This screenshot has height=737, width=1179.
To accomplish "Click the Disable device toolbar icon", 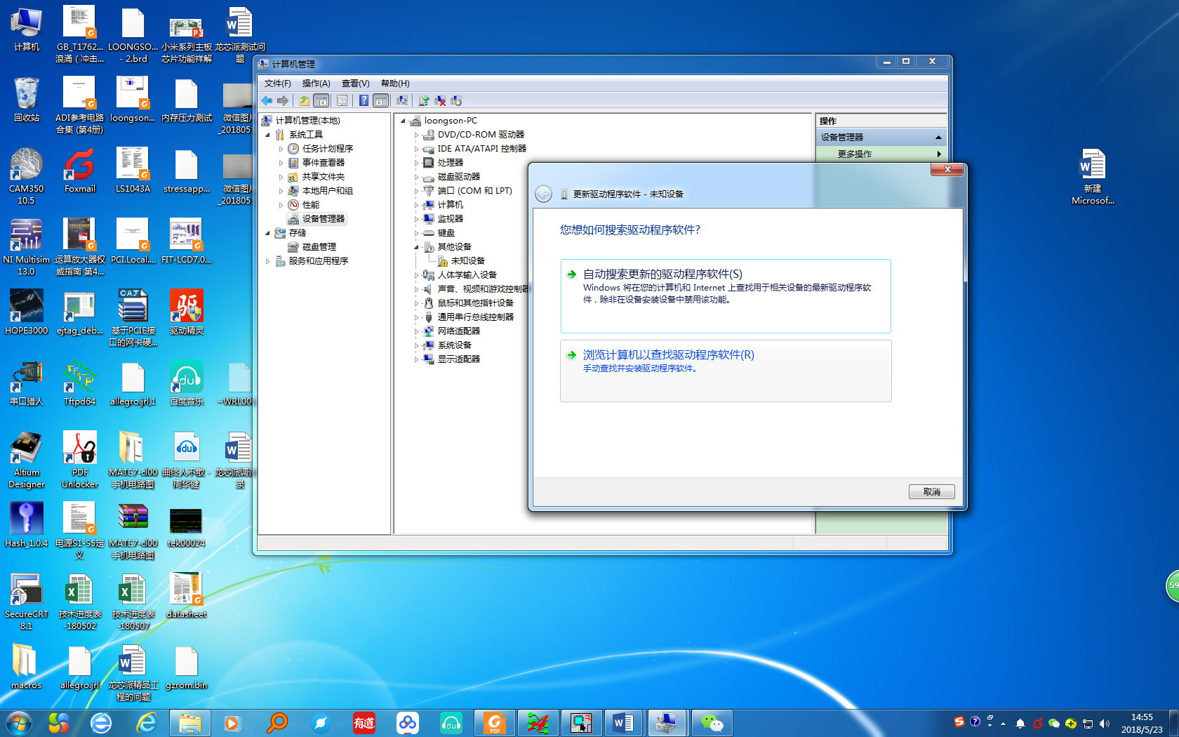I will click(x=456, y=100).
